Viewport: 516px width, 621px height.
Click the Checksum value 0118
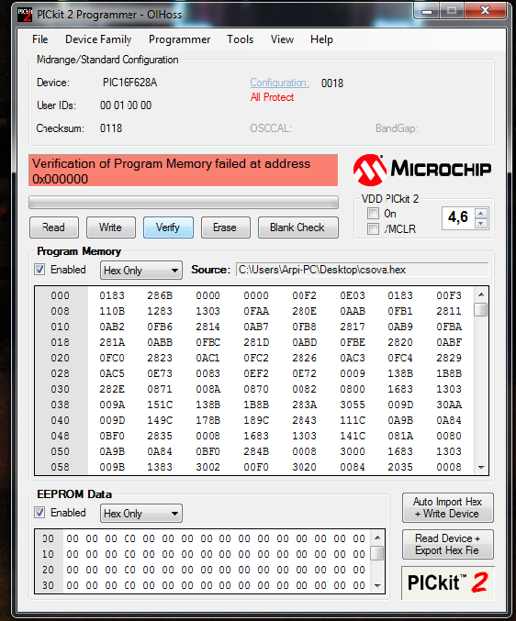point(111,128)
